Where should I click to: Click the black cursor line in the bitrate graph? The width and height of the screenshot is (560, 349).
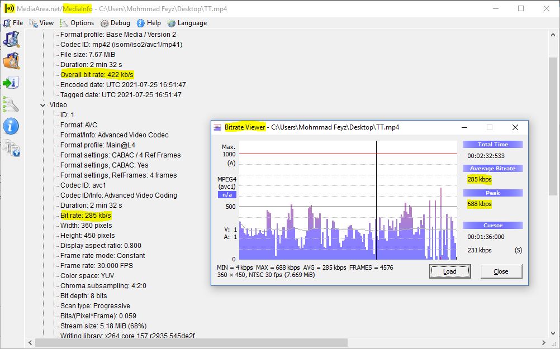[x=377, y=200]
